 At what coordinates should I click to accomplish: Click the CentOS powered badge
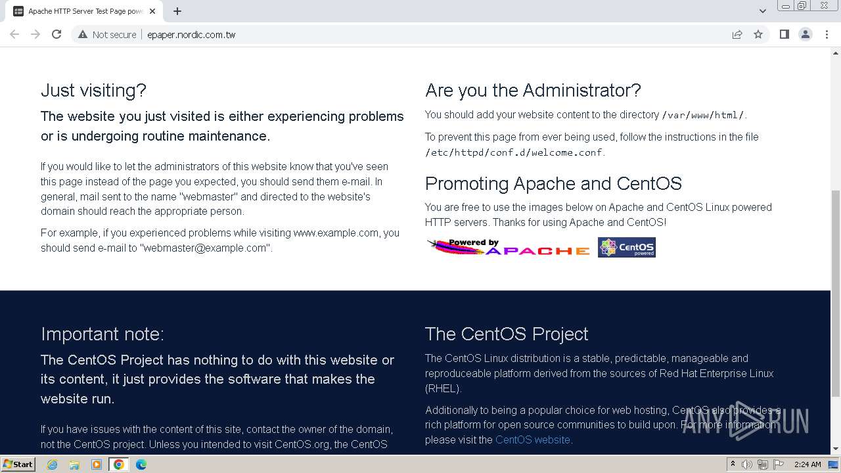click(627, 247)
